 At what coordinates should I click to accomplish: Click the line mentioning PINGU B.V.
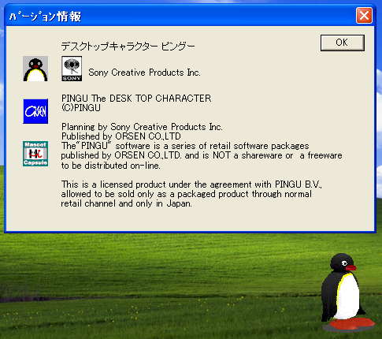(x=191, y=184)
